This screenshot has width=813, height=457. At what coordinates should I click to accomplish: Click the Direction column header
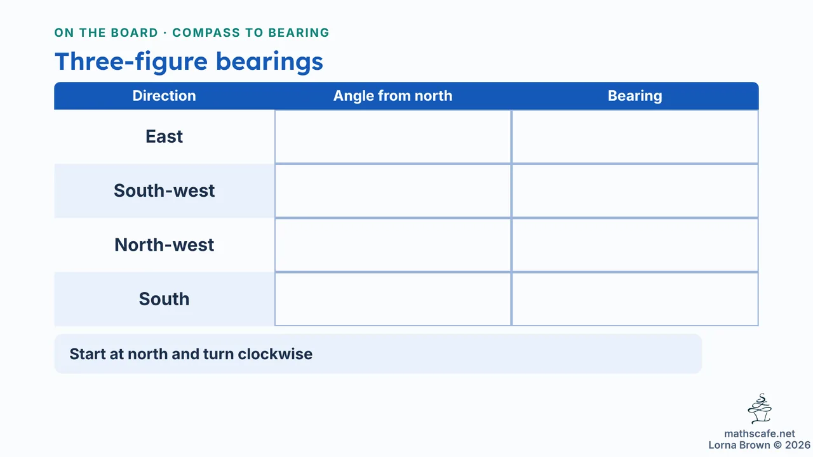(165, 96)
